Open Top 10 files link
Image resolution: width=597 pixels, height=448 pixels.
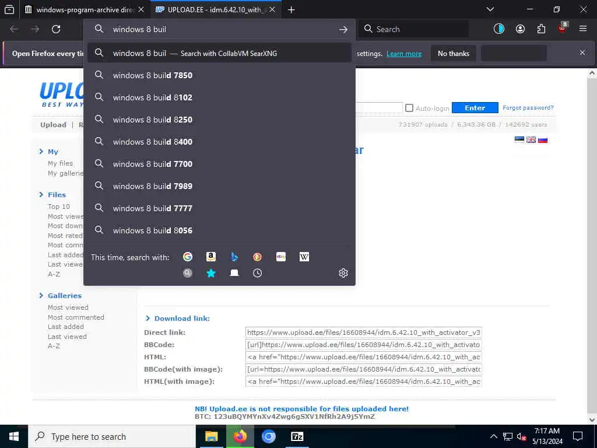tap(59, 206)
